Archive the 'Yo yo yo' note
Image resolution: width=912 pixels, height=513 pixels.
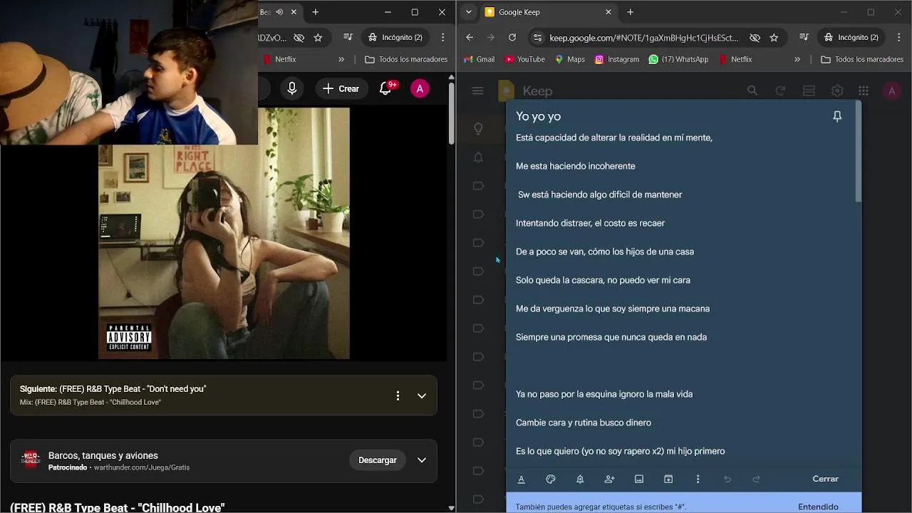668,480
